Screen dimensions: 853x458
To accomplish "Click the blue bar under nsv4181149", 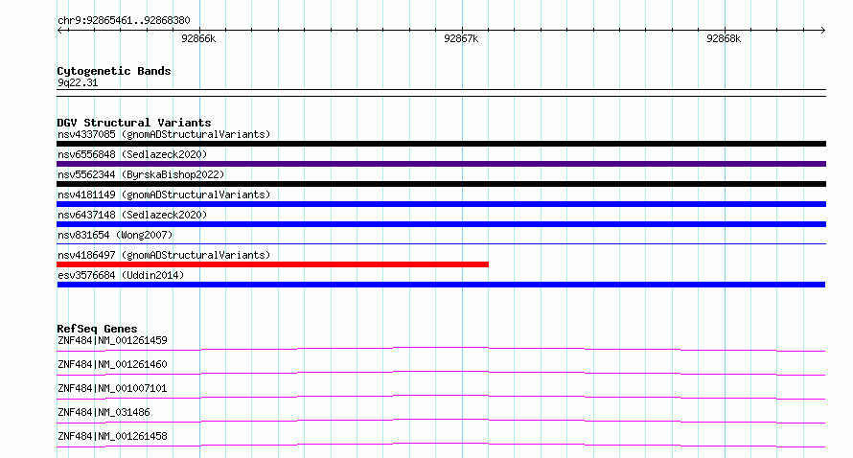I will pos(441,204).
